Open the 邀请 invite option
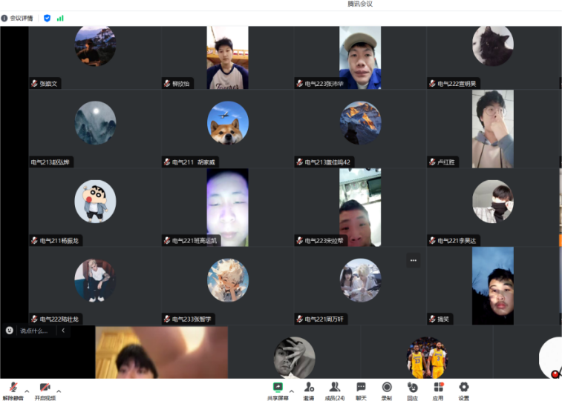The width and height of the screenshot is (562, 401). (x=308, y=390)
